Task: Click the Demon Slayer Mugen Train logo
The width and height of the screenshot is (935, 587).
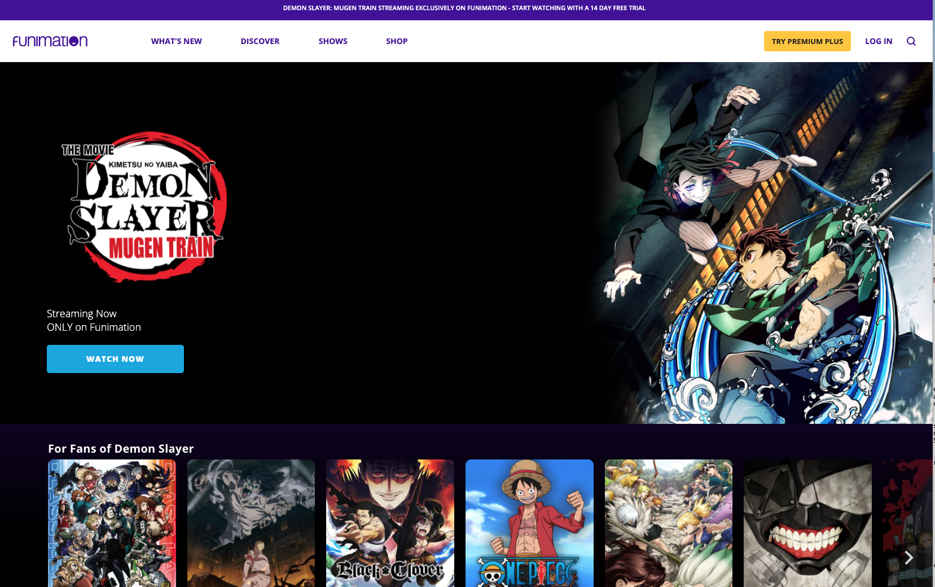Action: click(144, 207)
